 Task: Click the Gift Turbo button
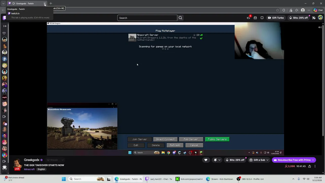276,18
